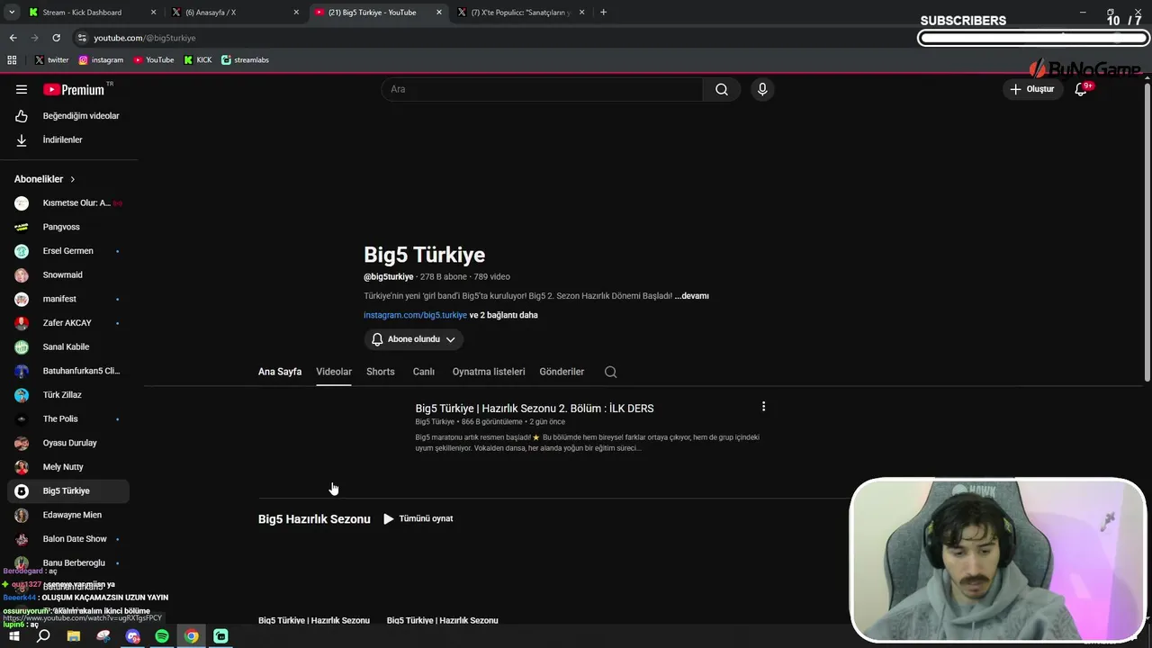Open Türk Zillaz subscription channel
Viewport: 1152px width, 648px height.
(68, 395)
